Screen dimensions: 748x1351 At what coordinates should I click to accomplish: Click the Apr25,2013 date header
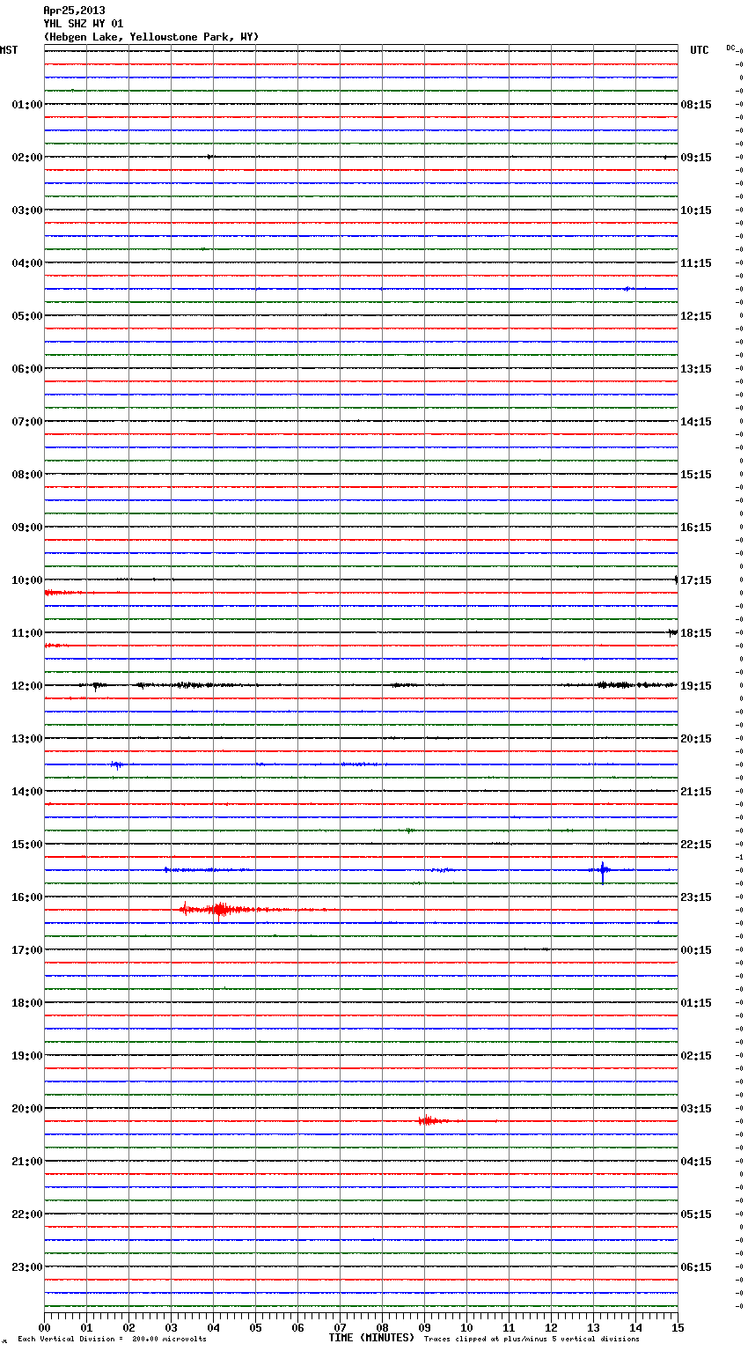tap(74, 11)
